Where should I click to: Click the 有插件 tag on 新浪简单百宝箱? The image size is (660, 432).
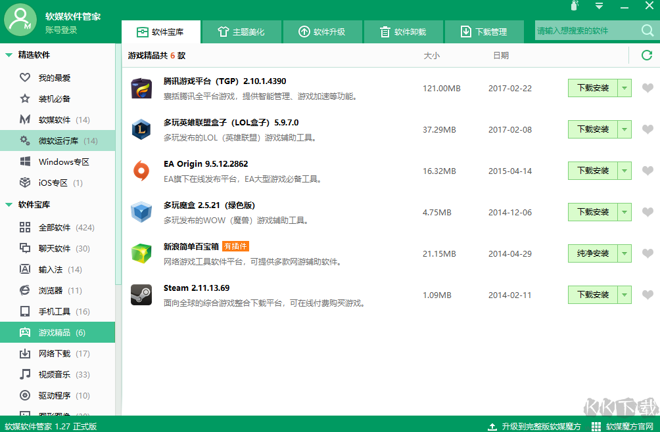coord(235,246)
